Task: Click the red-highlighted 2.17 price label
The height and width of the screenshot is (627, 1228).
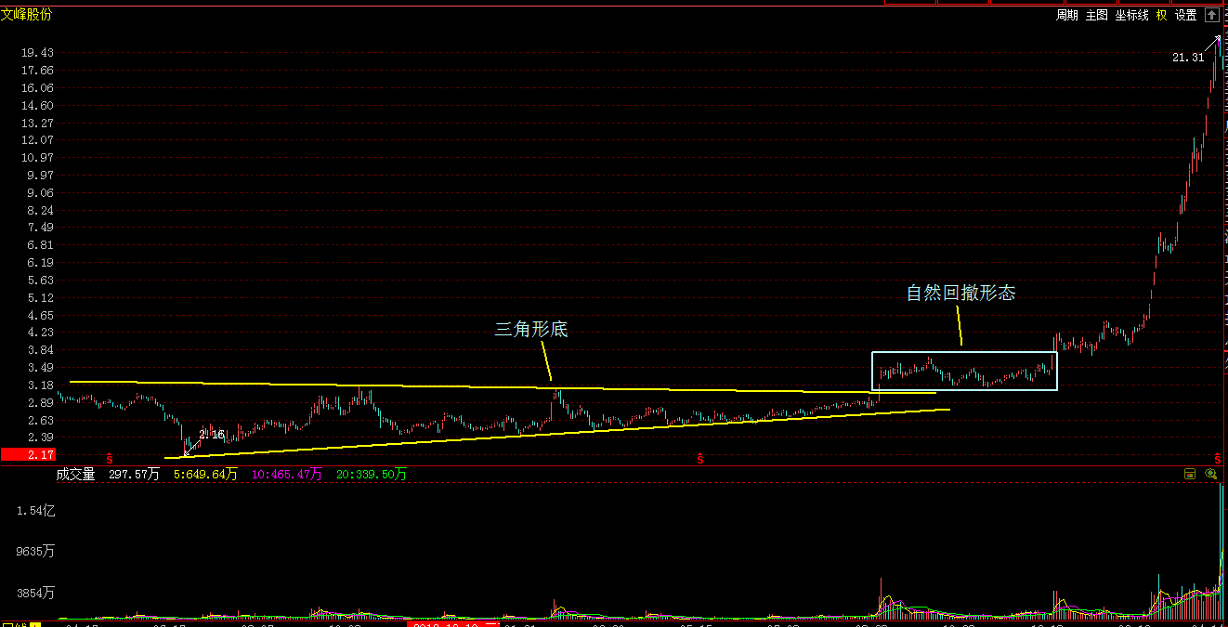Action: pyautogui.click(x=27, y=454)
